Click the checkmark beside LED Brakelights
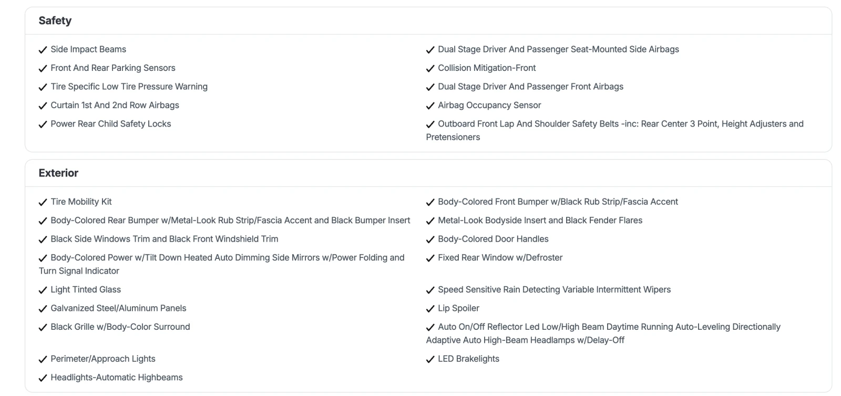 point(430,360)
